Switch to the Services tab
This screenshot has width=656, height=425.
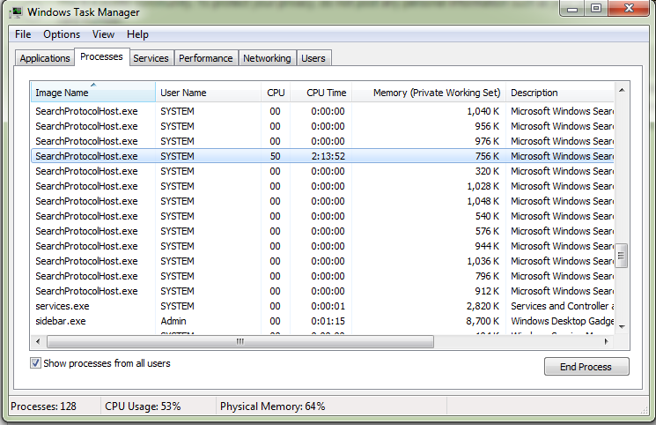tap(151, 58)
